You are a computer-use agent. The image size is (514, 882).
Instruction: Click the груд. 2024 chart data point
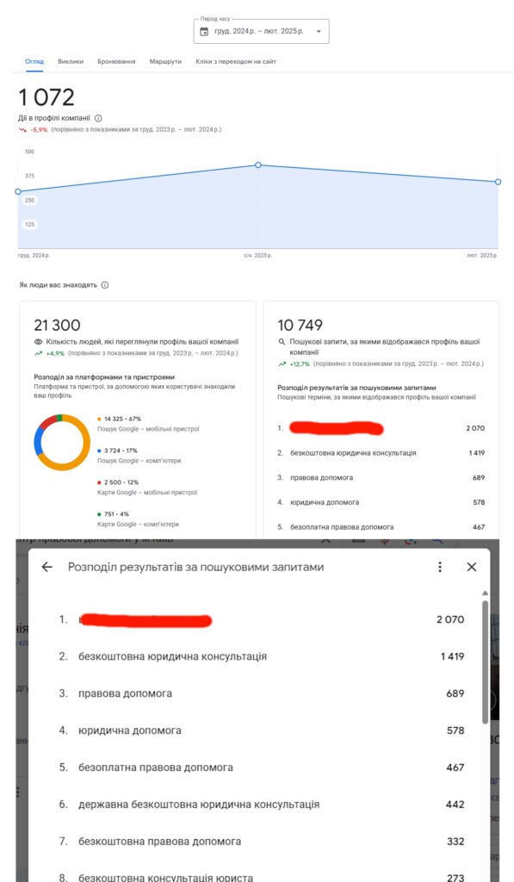[x=18, y=192]
